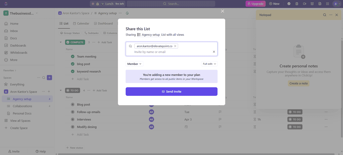Toggle the status circle of Follow-up emails

click(73, 112)
